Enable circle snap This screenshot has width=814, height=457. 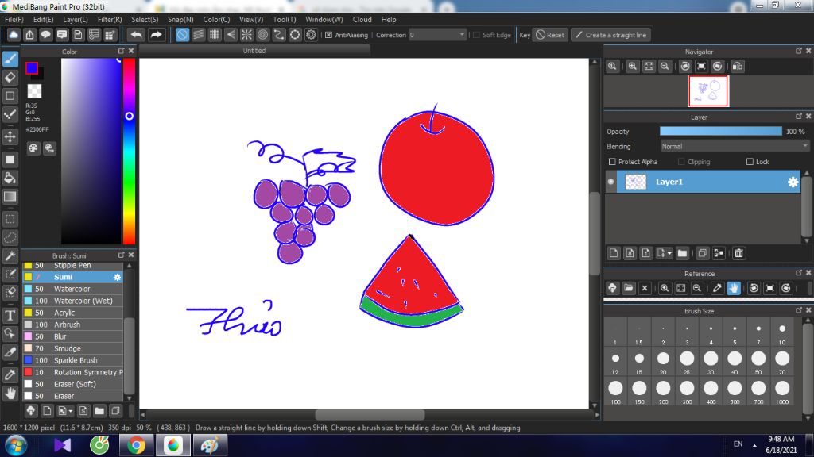pos(262,35)
